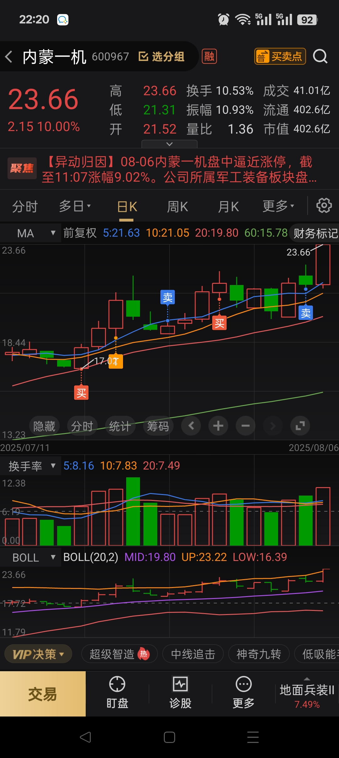339x758 pixels.
Task: Tap Android recent apps button
Action: click(253, 737)
